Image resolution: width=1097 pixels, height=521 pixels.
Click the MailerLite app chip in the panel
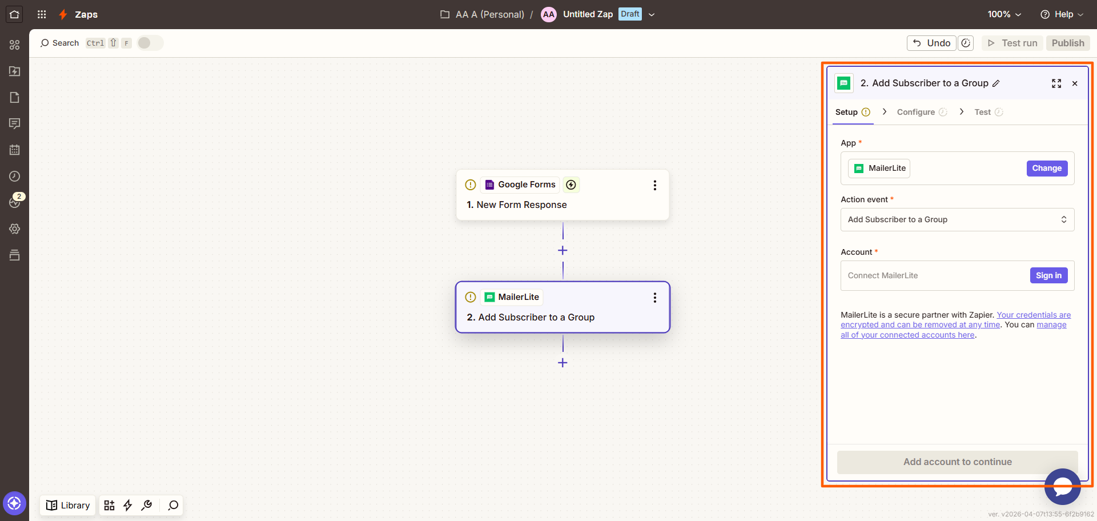(x=879, y=169)
